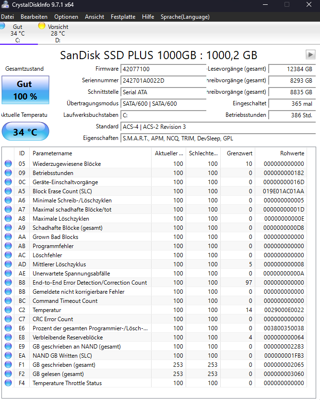Open the Hilfe menu
320x400 pixels.
coord(148,17)
